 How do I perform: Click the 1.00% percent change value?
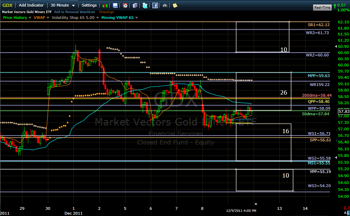[x=343, y=10]
